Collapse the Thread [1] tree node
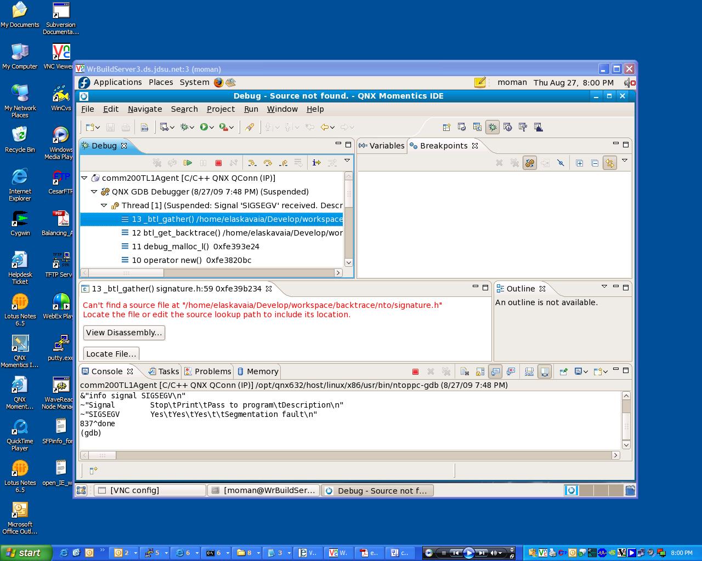This screenshot has width=702, height=561. coord(104,205)
